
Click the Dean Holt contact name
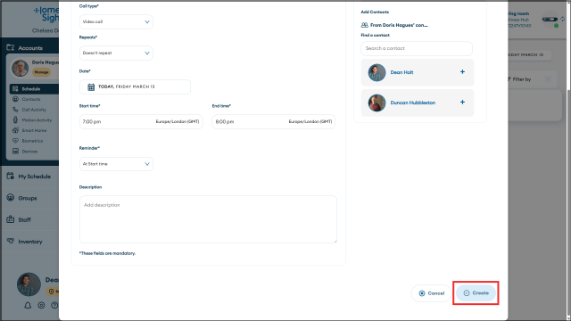tap(401, 72)
